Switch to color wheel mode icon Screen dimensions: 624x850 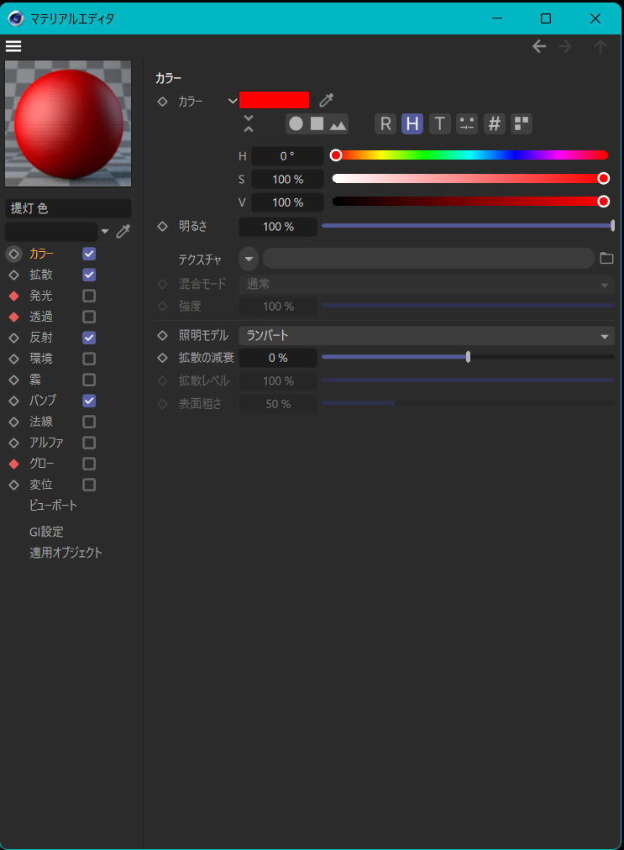tap(296, 124)
